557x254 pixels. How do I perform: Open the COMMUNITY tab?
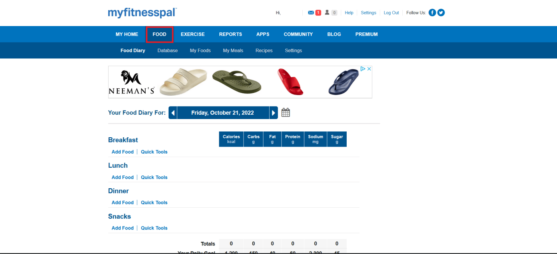coord(298,34)
